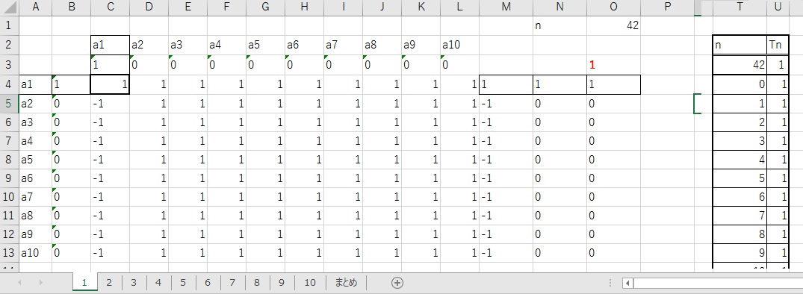The width and height of the screenshot is (803, 294).
Task: Click horizontal scrollbar left arrow button
Action: (x=628, y=283)
